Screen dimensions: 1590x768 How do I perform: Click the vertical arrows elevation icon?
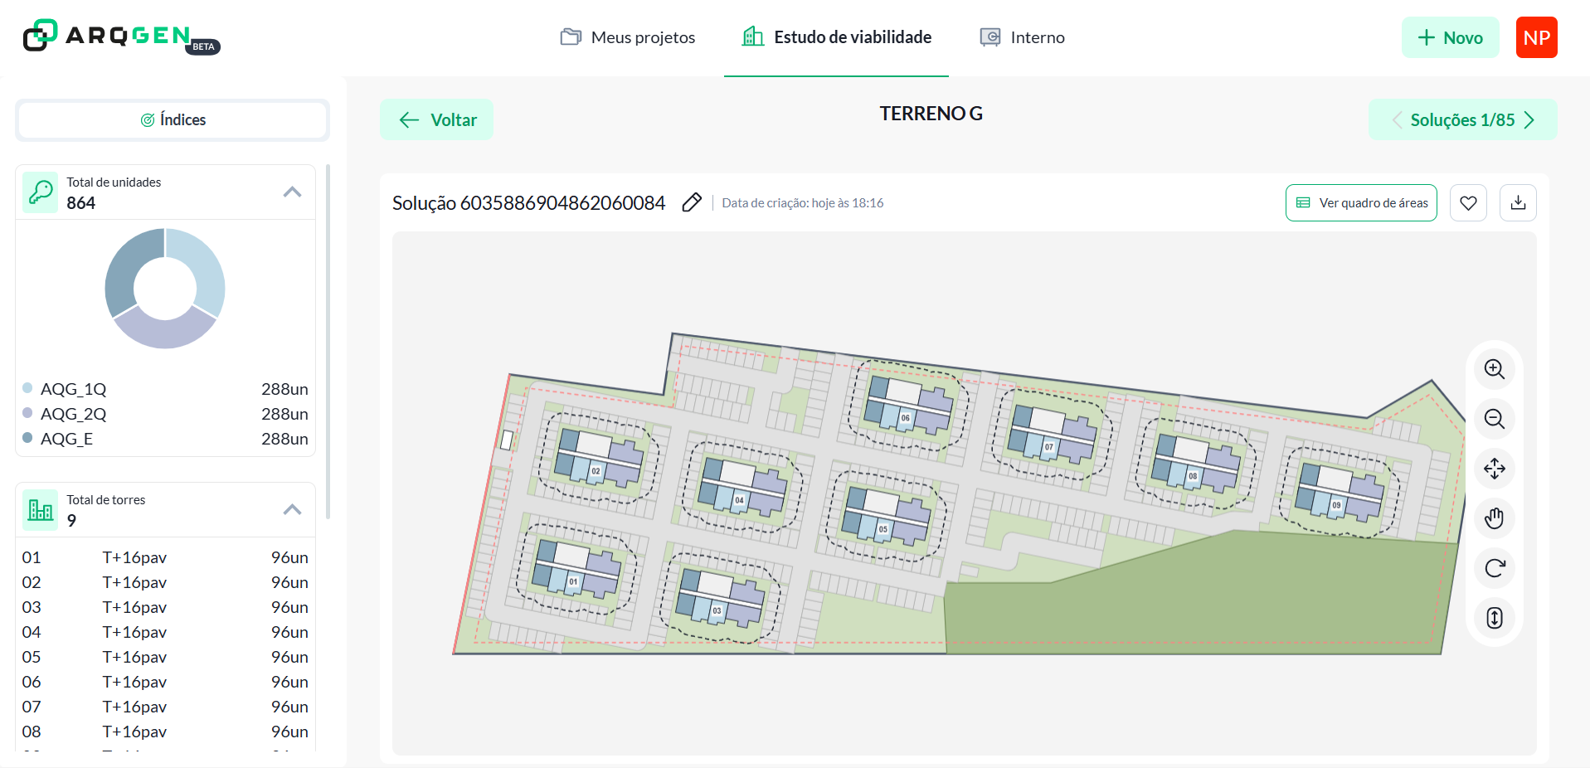pyautogui.click(x=1494, y=618)
